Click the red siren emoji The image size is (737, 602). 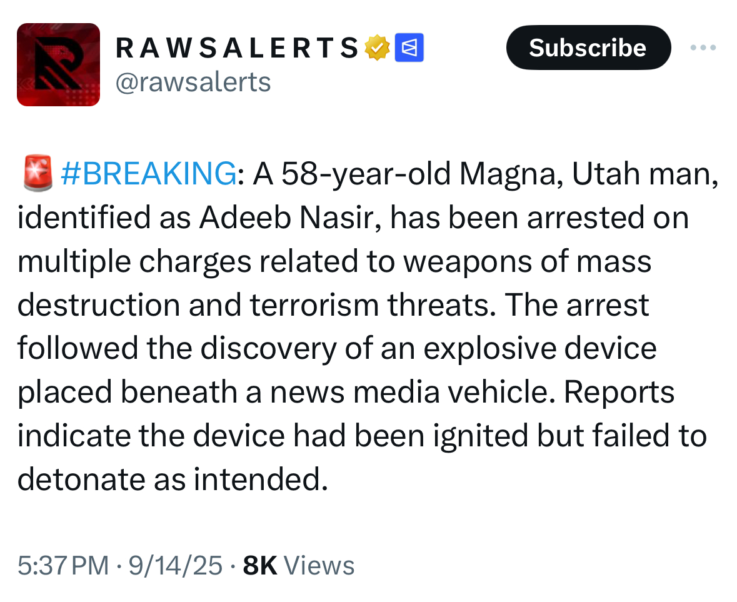click(x=38, y=174)
